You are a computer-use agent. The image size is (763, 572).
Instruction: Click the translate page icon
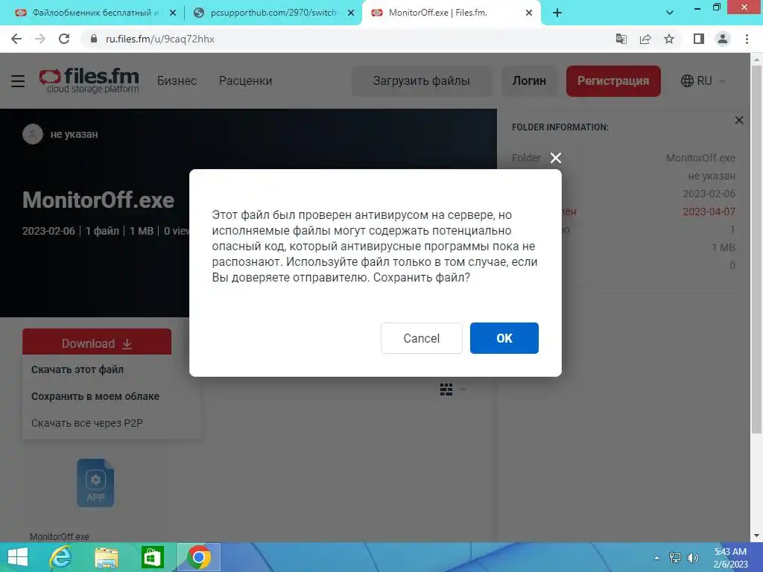[x=621, y=39]
